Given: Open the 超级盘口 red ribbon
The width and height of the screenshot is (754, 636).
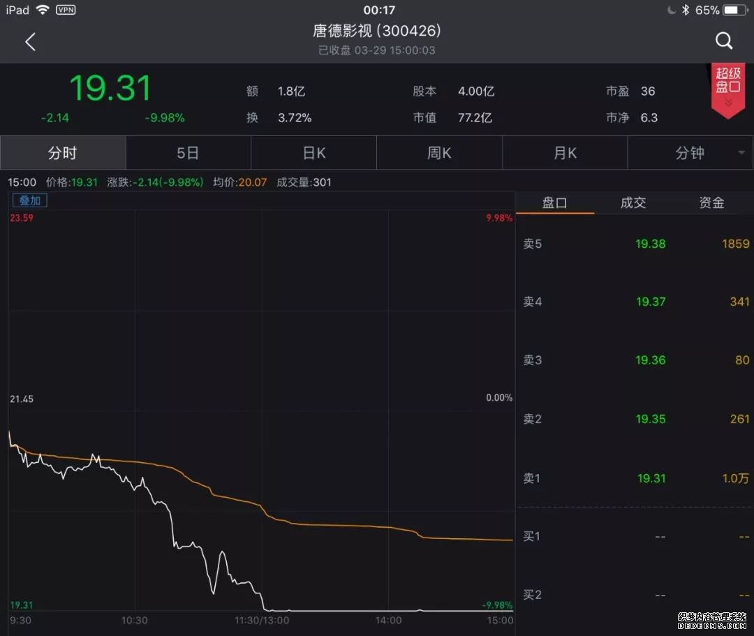Looking at the screenshot, I should (x=727, y=88).
